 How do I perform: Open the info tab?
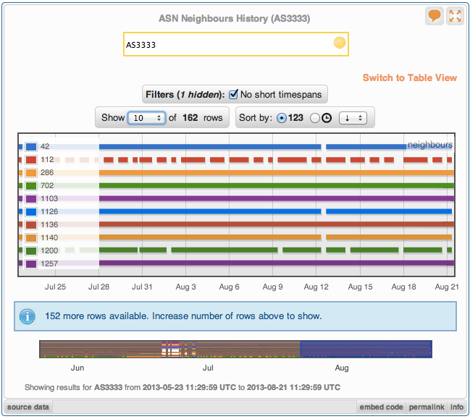(456, 407)
